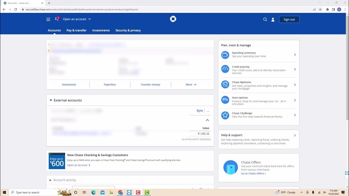Click the browser address bar
This screenshot has height=196, width=349.
click(x=166, y=9)
